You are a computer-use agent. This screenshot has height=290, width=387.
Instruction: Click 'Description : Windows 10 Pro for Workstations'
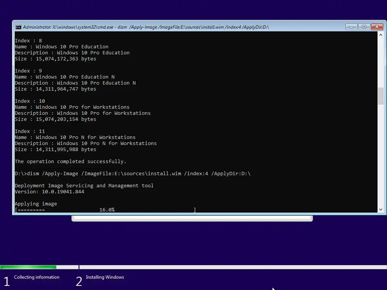click(83, 113)
